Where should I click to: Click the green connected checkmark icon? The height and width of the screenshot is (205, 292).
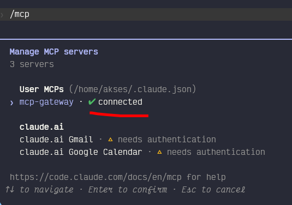(92, 101)
